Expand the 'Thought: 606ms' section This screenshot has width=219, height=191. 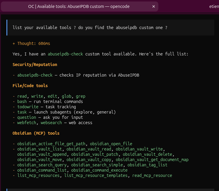(31, 43)
